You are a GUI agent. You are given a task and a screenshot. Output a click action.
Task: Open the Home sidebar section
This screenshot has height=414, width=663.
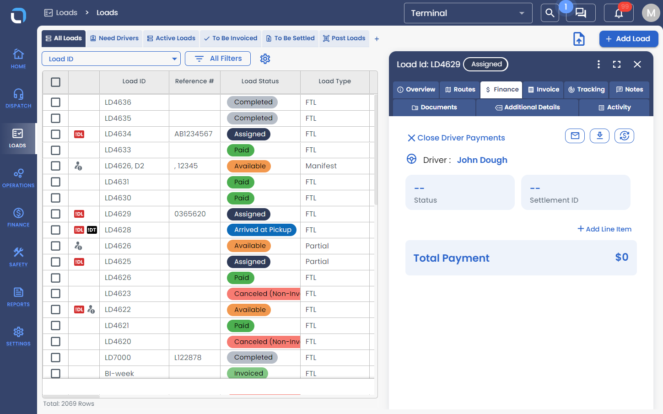[18, 59]
